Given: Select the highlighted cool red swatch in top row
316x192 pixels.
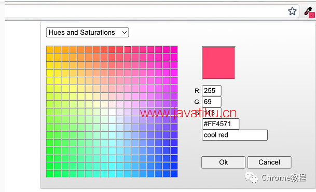Looking at the screenshot, I should click(128, 50).
